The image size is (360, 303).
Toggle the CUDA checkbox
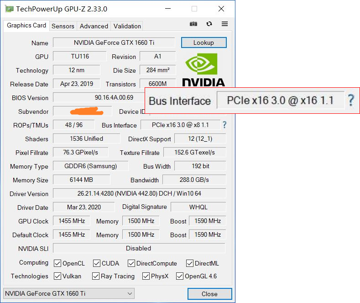pyautogui.click(x=96, y=263)
